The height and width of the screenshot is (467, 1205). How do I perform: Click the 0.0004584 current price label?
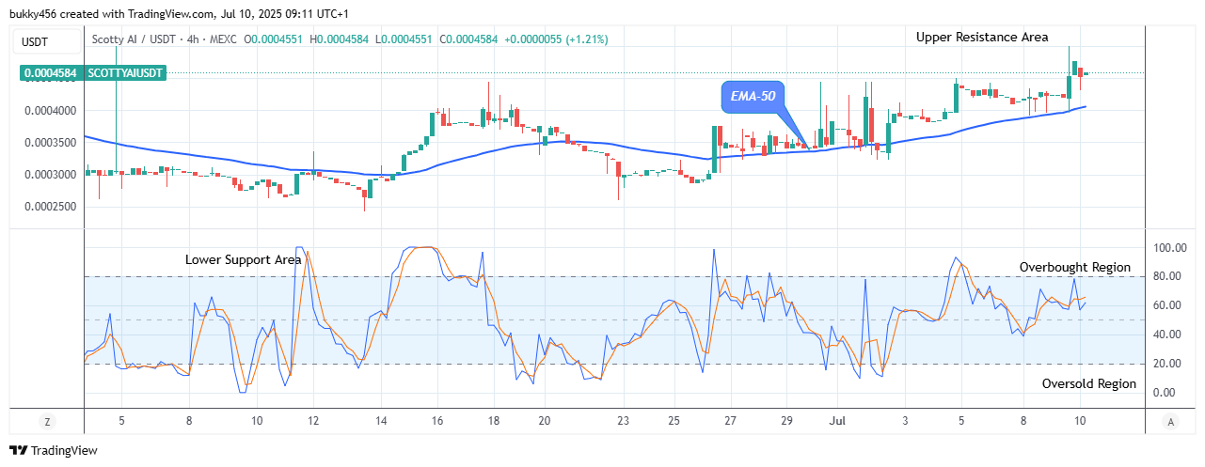point(52,72)
